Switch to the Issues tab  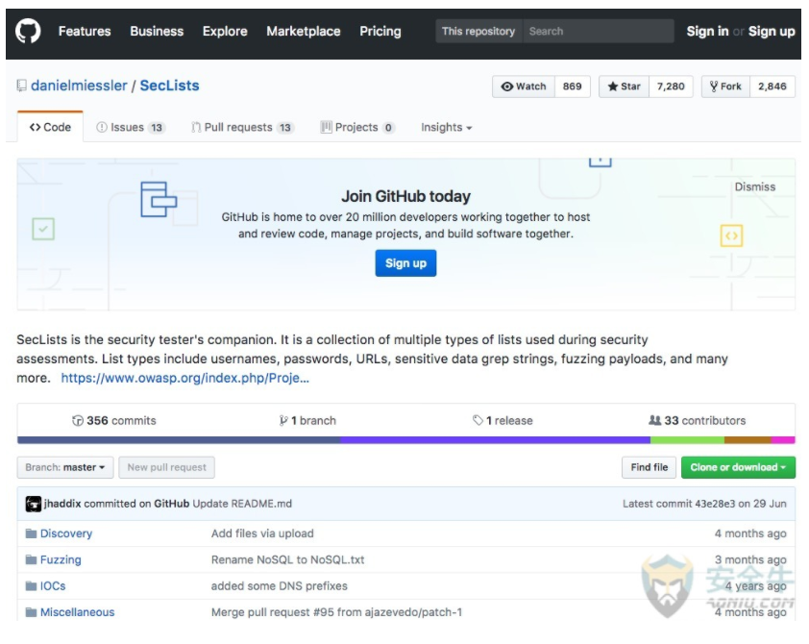(x=130, y=127)
